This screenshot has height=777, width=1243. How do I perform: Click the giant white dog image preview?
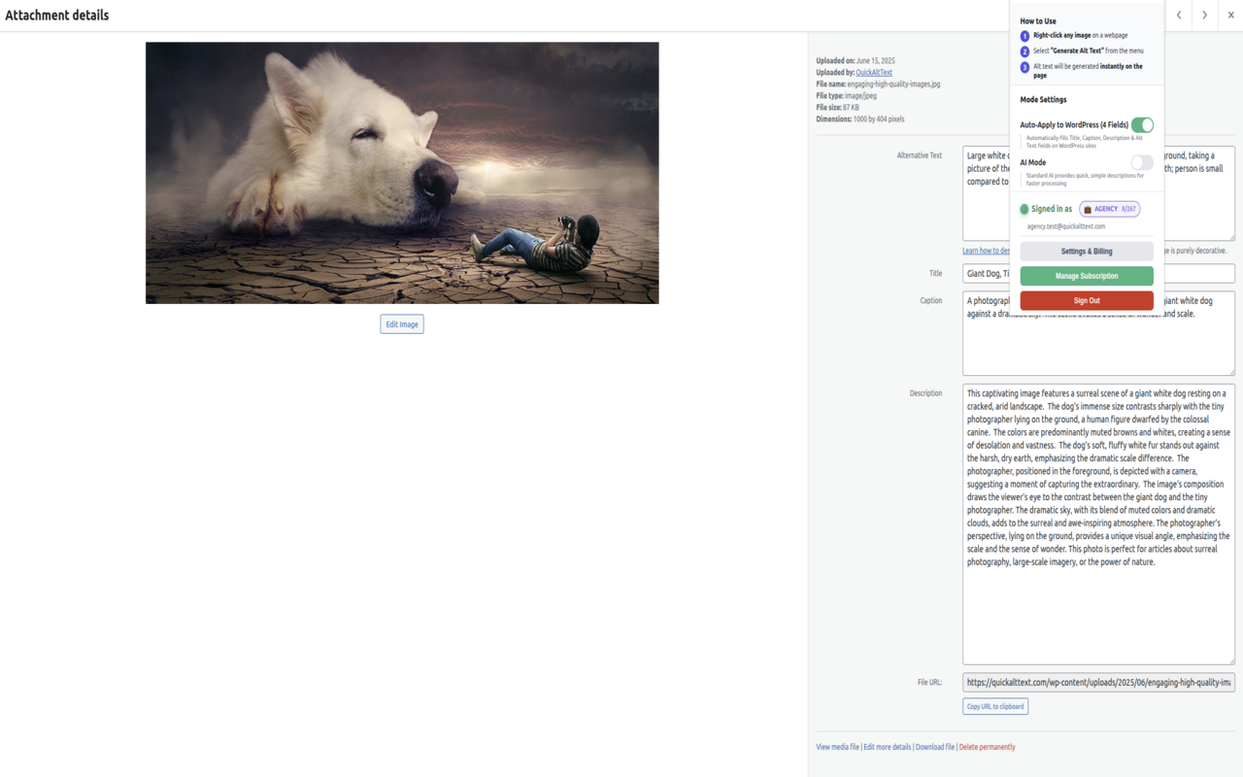point(402,173)
